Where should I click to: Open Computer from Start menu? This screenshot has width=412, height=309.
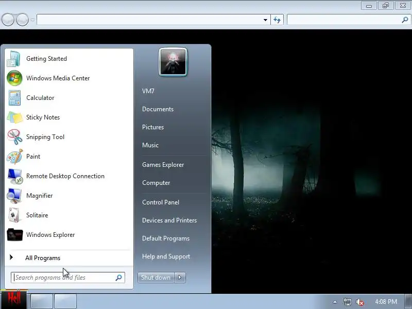pos(156,183)
